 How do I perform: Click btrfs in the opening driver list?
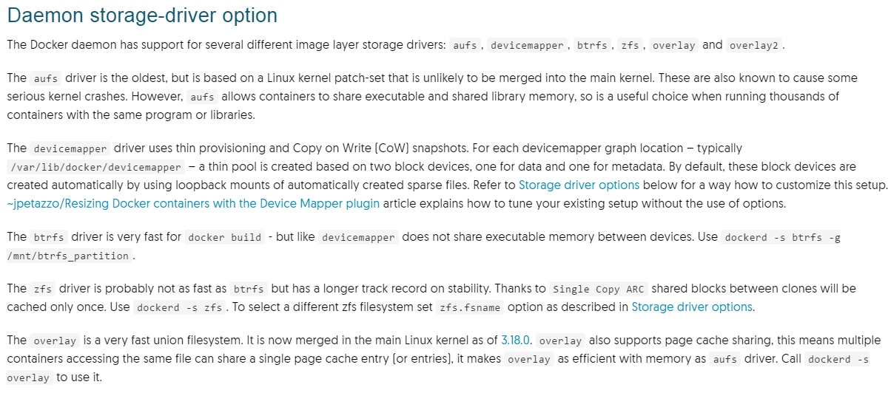tap(592, 45)
